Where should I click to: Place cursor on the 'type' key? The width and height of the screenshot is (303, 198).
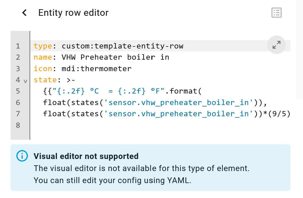point(43,46)
